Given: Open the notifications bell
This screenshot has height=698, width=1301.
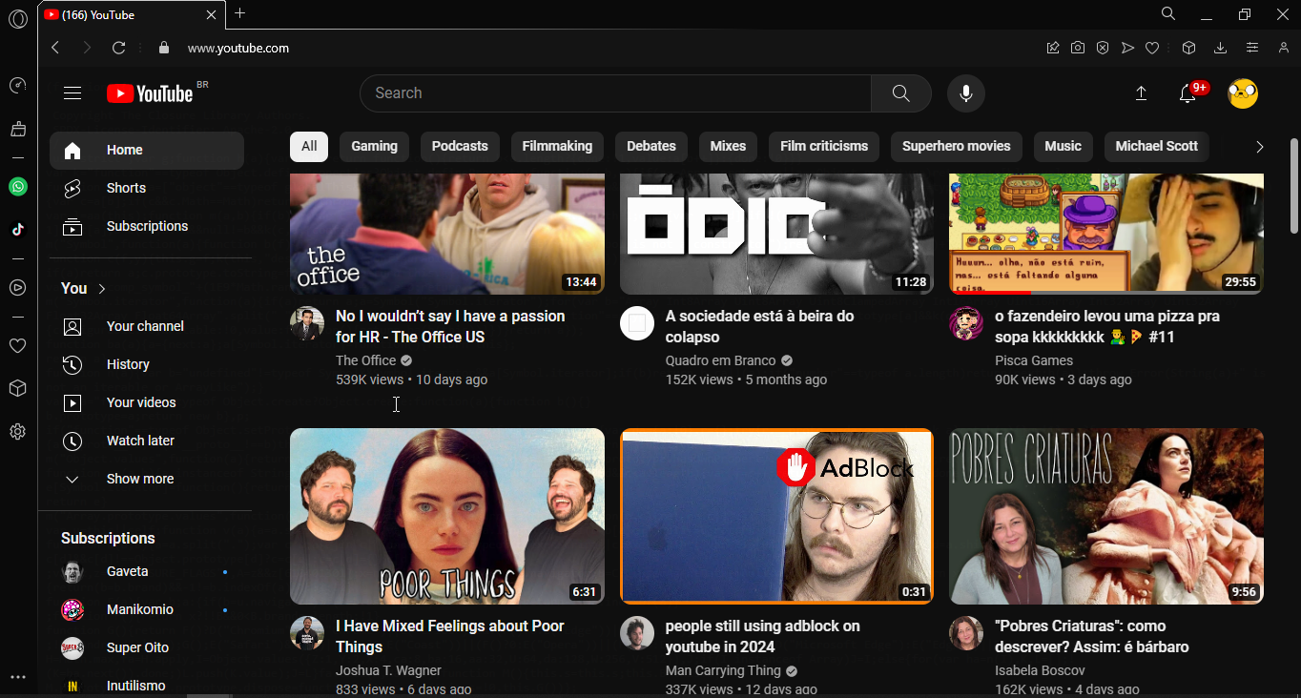Looking at the screenshot, I should pyautogui.click(x=1187, y=93).
